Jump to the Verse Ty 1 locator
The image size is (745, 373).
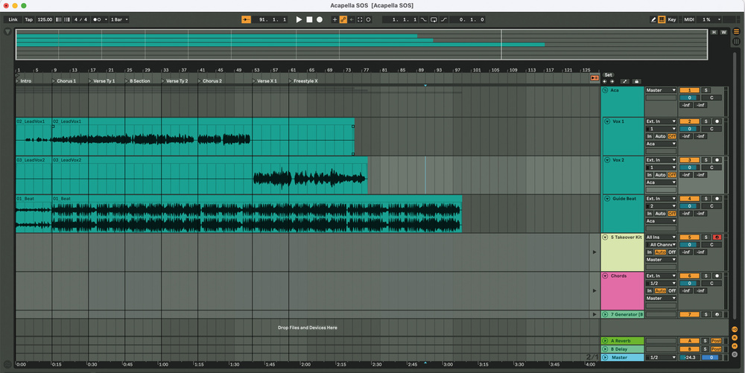click(x=101, y=81)
